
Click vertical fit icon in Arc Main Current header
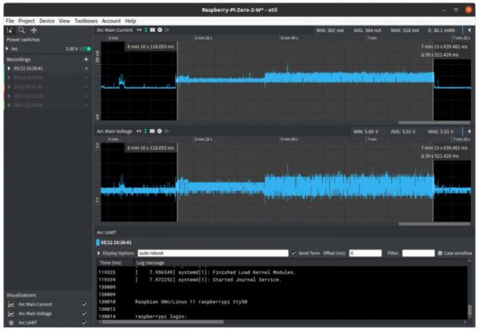click(x=146, y=30)
